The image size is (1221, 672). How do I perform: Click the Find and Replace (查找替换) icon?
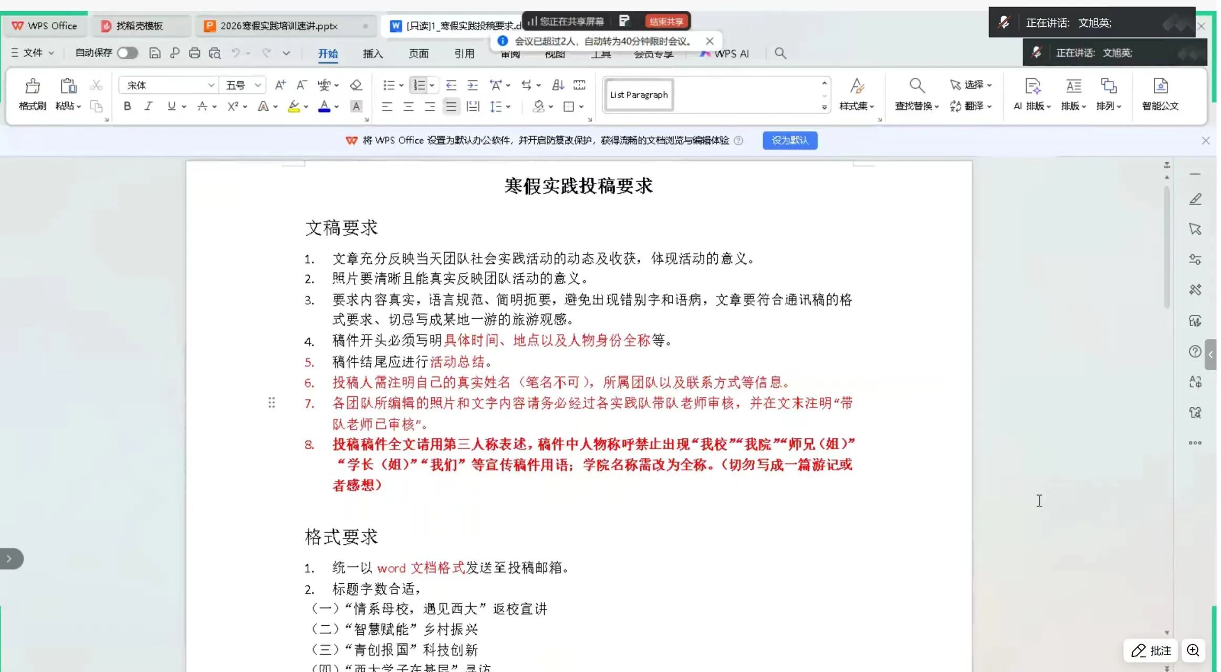(x=916, y=86)
